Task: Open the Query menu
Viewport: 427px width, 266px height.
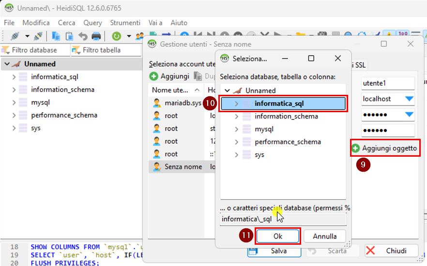Action: [92, 23]
